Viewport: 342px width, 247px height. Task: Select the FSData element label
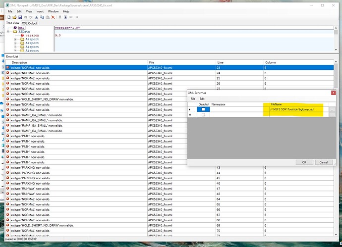point(24,32)
